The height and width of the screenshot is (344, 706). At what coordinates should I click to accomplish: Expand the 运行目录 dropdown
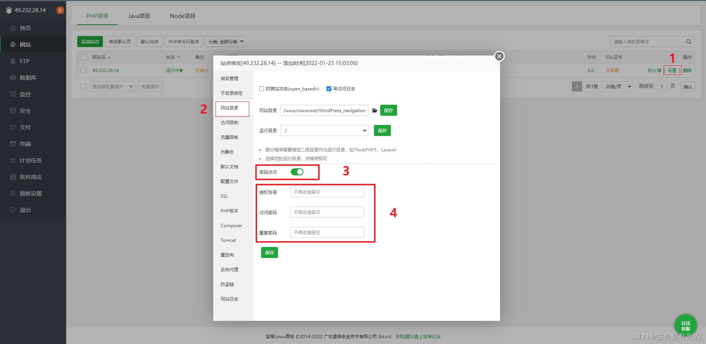pyautogui.click(x=324, y=130)
